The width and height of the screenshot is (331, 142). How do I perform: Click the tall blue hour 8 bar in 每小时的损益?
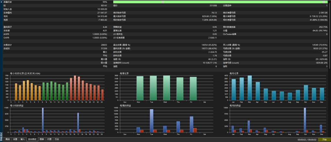[x=43, y=120]
